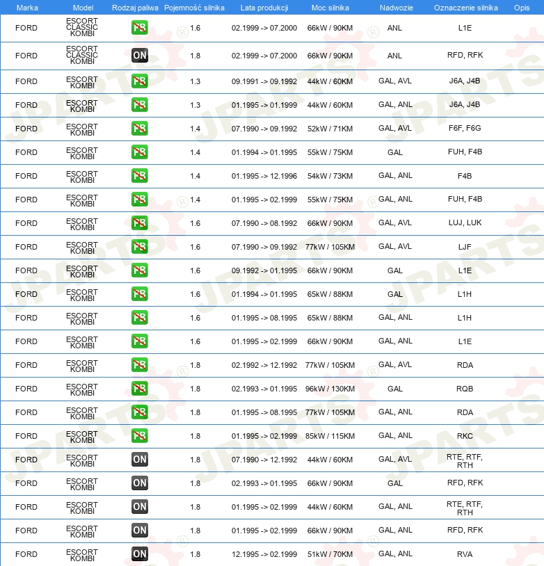Click the Model column header
The height and width of the screenshot is (566, 544).
pos(83,8)
